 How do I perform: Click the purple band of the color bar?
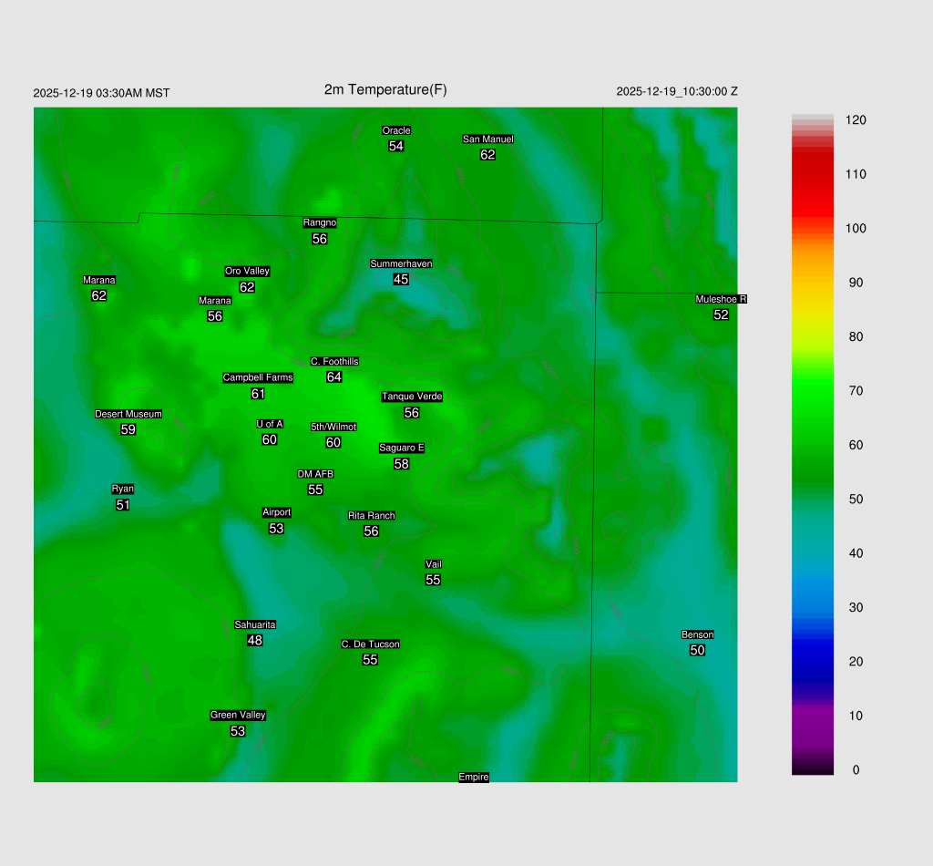pos(813,720)
